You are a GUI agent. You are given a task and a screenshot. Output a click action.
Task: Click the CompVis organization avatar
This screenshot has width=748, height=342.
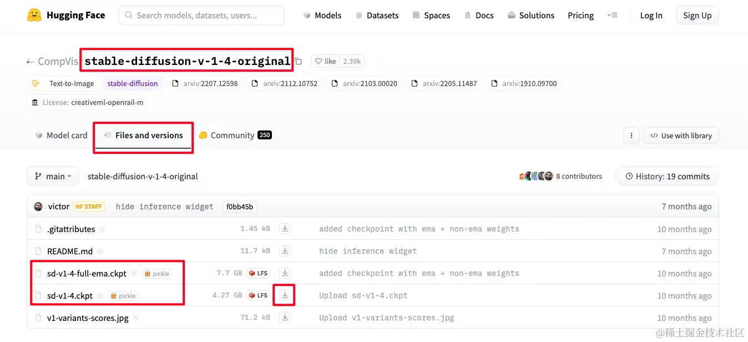click(31, 61)
